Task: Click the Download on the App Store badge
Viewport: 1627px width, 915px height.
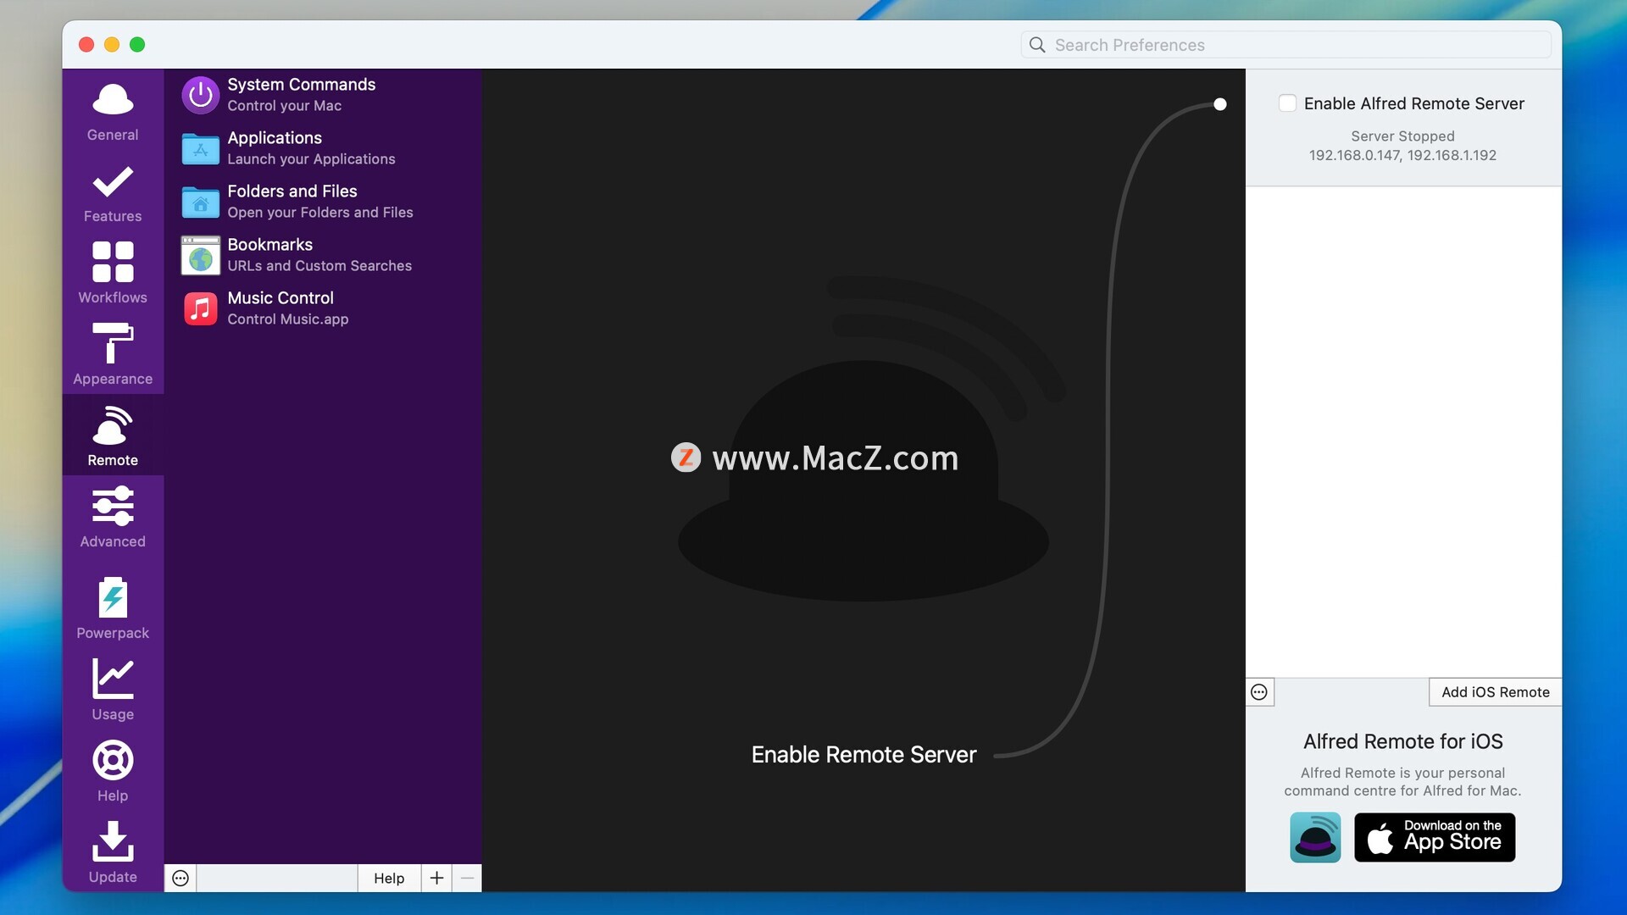Action: [x=1434, y=837]
